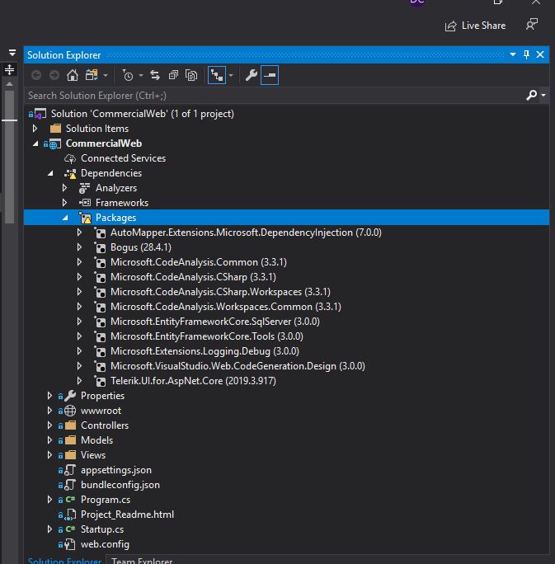The width and height of the screenshot is (555, 564).
Task: Select Microsoft.CodeAnalysis.CSharp (3.3.1) package
Action: (193, 277)
